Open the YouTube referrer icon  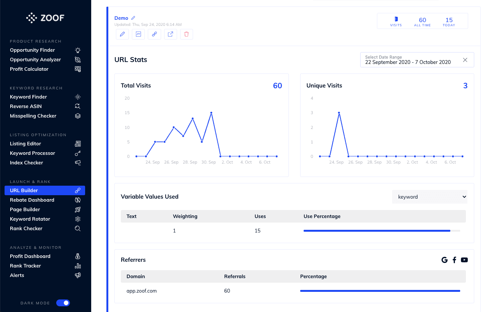coord(464,259)
